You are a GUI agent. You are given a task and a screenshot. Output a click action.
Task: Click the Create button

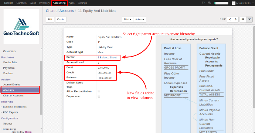coord(61,19)
